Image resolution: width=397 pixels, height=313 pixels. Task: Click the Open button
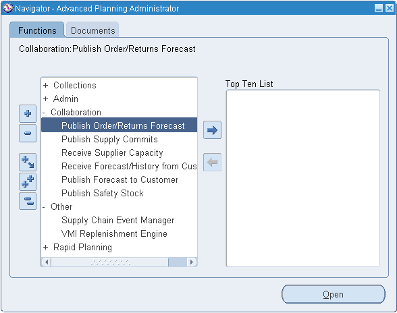point(334,294)
